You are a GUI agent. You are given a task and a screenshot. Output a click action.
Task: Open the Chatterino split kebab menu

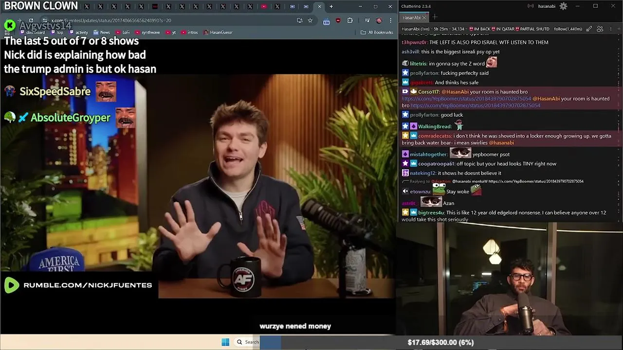[610, 29]
